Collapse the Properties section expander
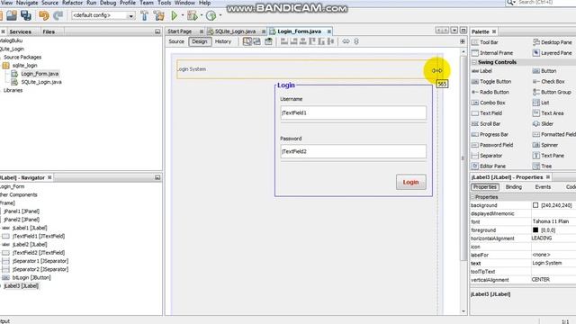Viewport: 576px width, 324px height. [472, 197]
